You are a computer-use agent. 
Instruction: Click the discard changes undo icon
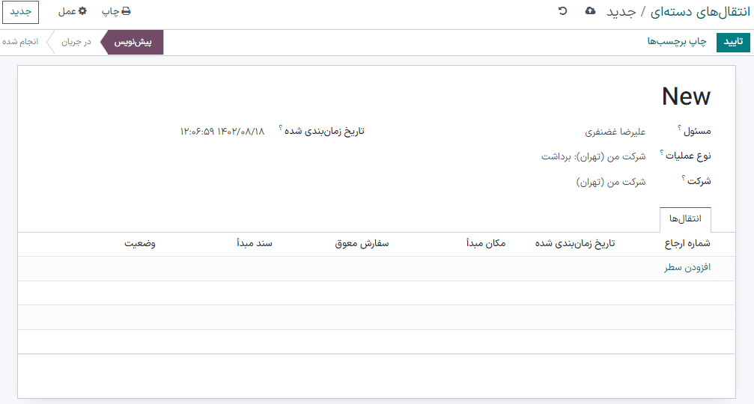pos(562,11)
